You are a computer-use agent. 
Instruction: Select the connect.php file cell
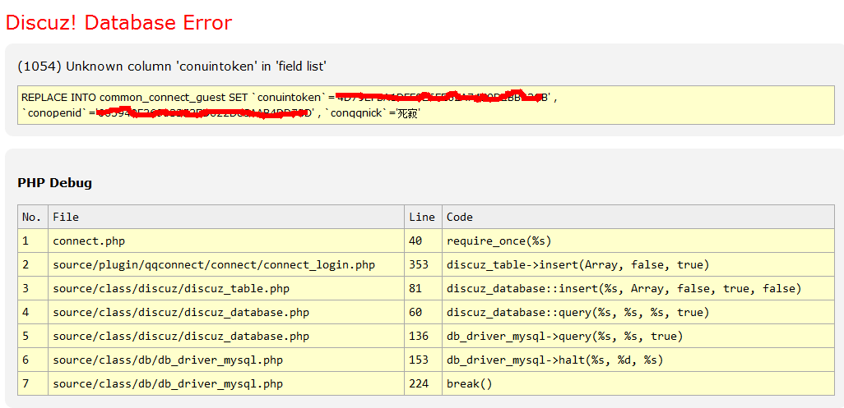[89, 241]
